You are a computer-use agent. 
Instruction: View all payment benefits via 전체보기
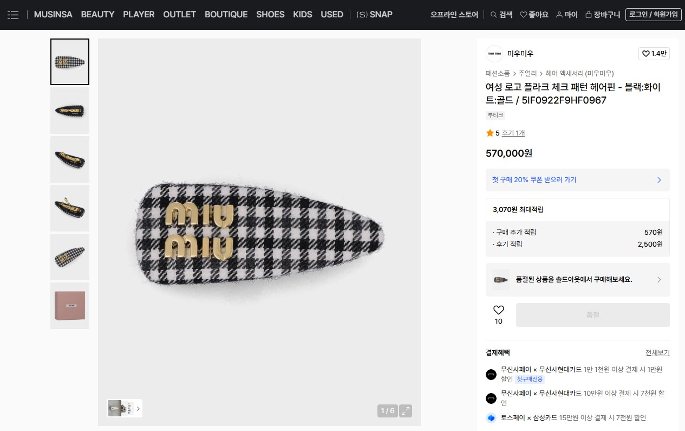[657, 352]
